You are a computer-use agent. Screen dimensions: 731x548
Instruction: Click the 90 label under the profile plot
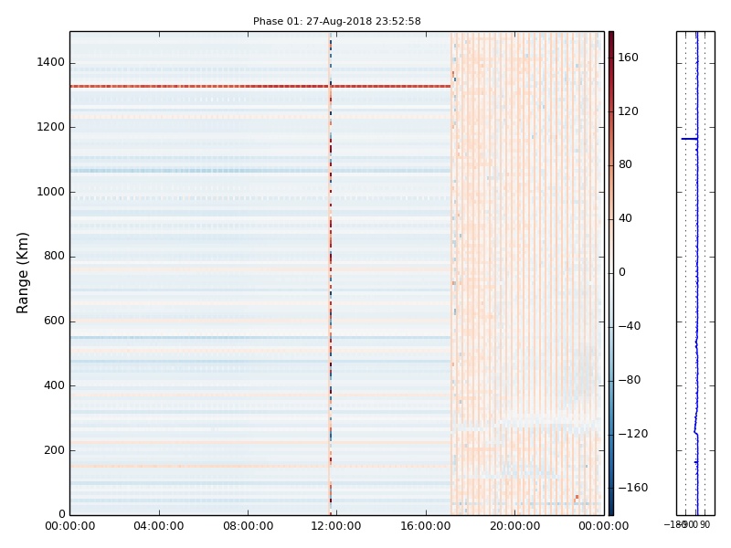click(x=705, y=525)
